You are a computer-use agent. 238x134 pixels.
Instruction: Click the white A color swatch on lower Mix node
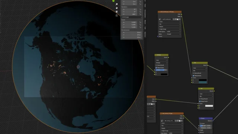pos(209,106)
